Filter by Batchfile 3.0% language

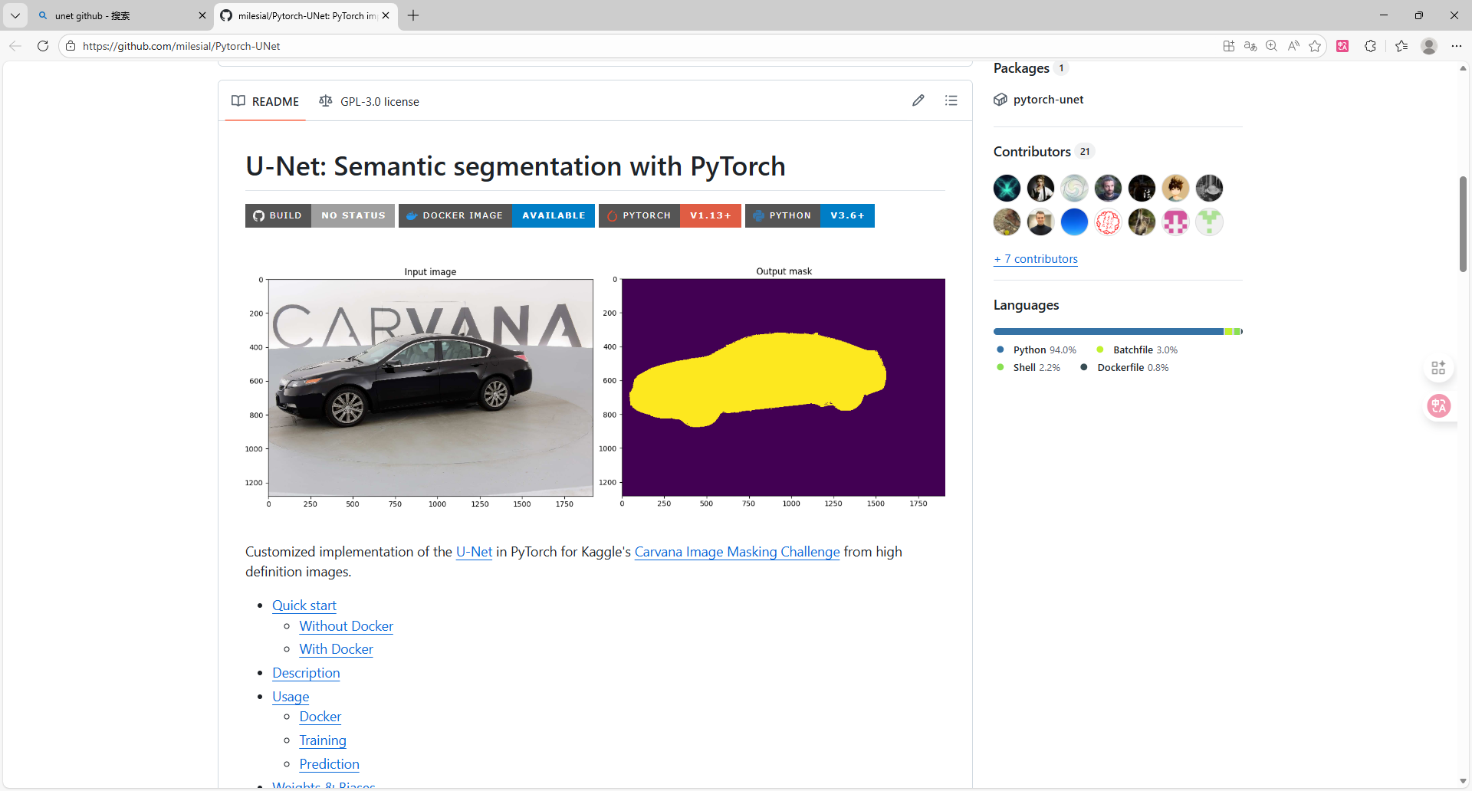click(x=1137, y=350)
